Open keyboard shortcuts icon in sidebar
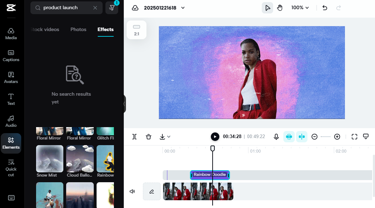 (11, 198)
